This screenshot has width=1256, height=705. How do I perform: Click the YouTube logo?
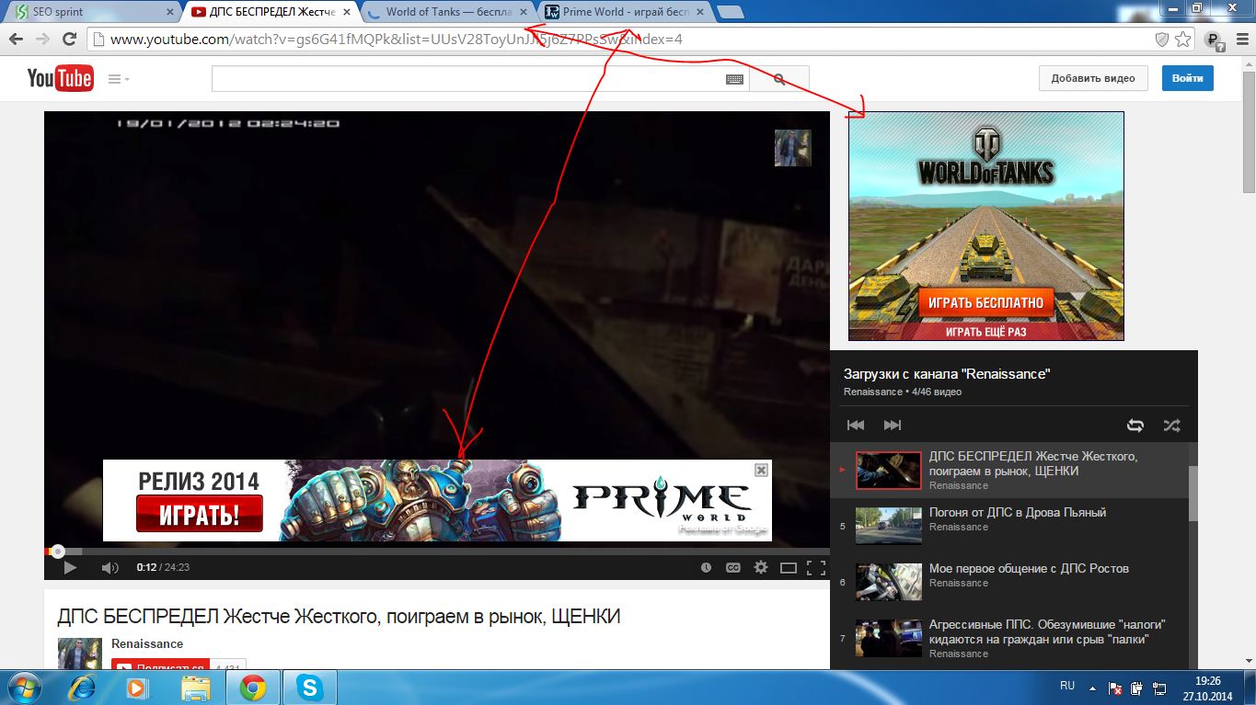[59, 78]
